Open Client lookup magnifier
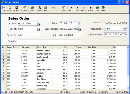 click(39, 29)
